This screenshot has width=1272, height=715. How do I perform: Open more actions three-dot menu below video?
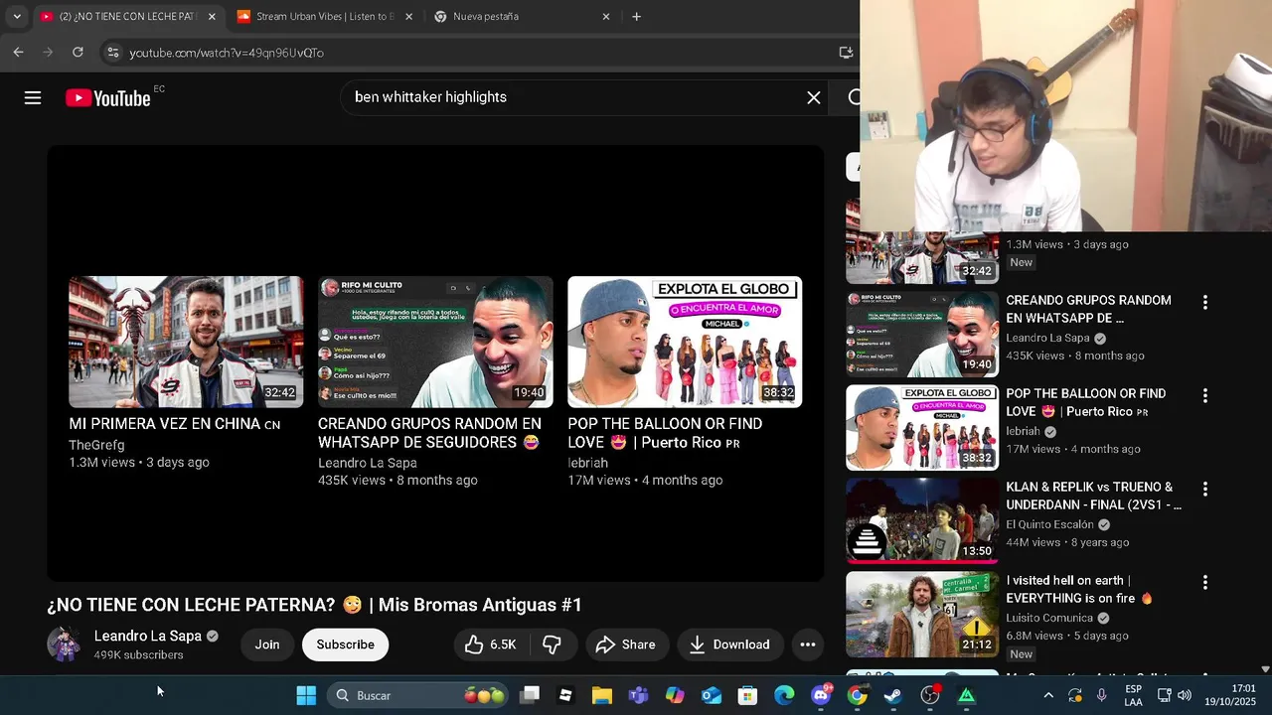click(808, 644)
